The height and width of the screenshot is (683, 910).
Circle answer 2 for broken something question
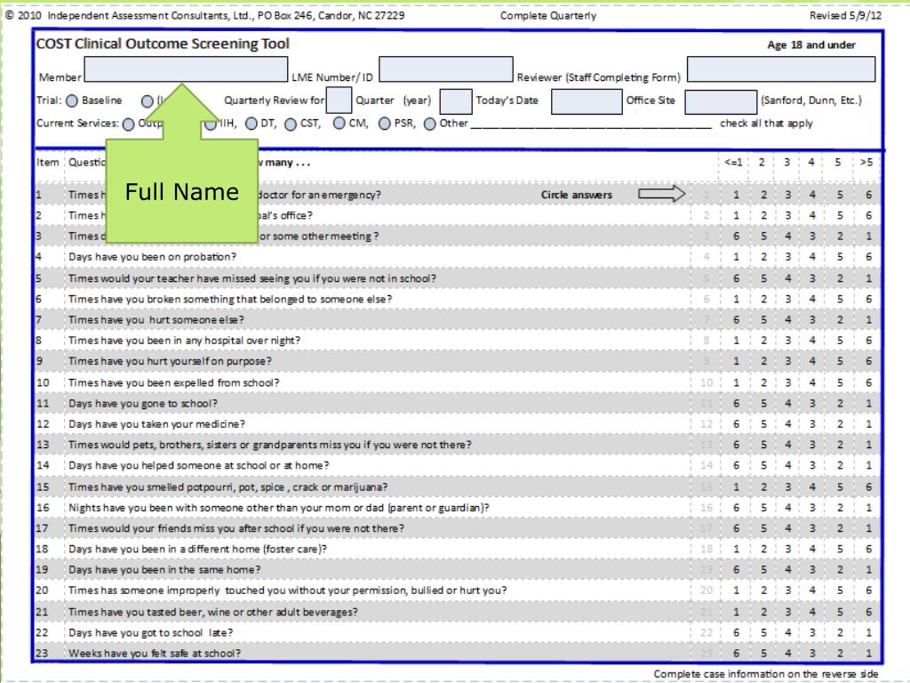(x=763, y=299)
